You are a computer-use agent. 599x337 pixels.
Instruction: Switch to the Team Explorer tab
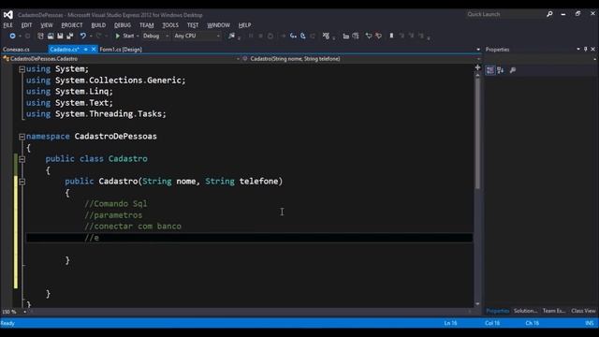(x=554, y=311)
